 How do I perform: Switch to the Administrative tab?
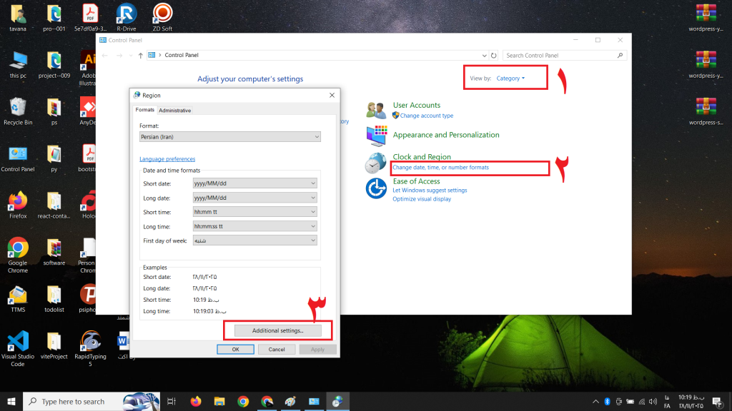click(174, 111)
